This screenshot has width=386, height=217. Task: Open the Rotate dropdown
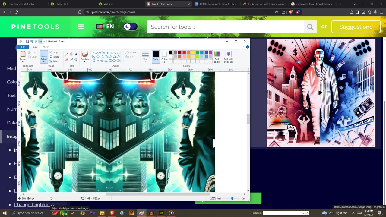(55, 61)
